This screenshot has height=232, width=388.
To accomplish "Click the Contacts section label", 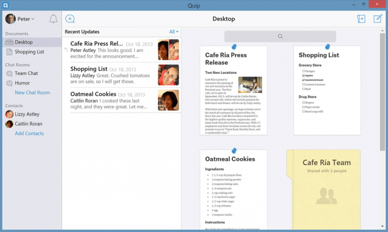I will pos(14,106).
